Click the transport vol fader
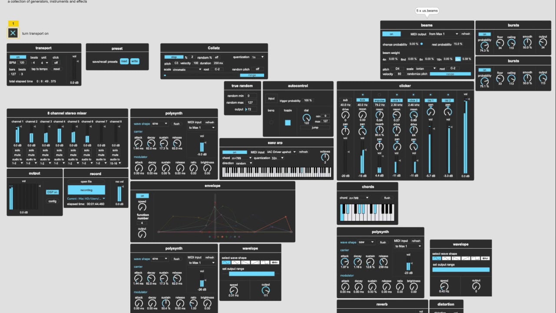This screenshot has width=556, height=313. tap(74, 69)
